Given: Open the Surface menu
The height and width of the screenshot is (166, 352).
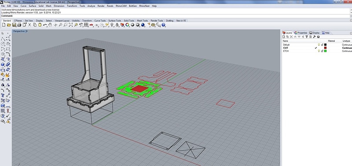Looking at the screenshot, I should (x=32, y=6).
